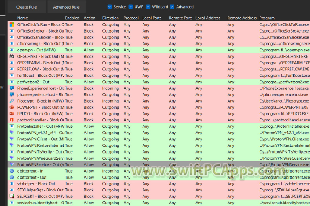Click the SELFCERT certificate icon
Viewport: 310px width, 206px height.
pyautogui.click(x=12, y=196)
